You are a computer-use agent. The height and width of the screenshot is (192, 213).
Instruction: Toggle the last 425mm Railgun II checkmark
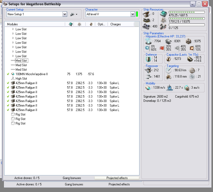pos(8,110)
